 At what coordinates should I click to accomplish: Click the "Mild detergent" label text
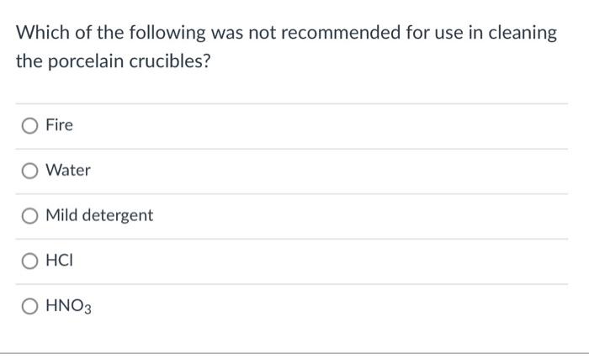pyautogui.click(x=99, y=215)
